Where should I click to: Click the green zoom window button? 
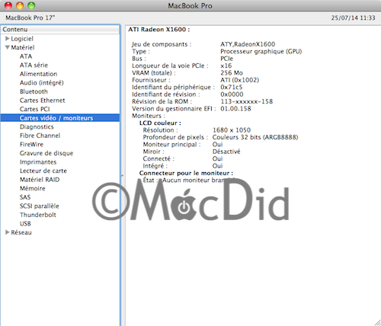[x=31, y=5]
